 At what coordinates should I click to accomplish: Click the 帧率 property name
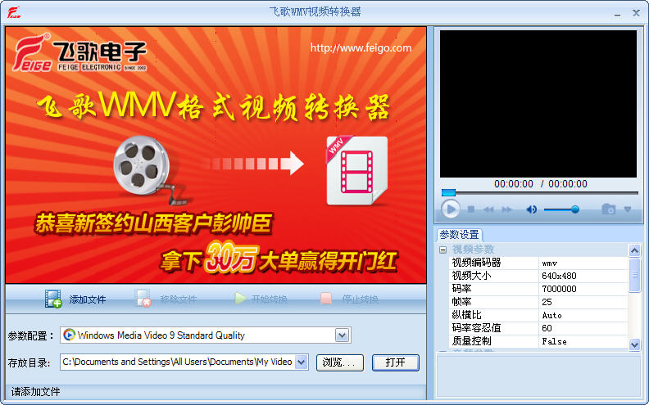click(461, 302)
